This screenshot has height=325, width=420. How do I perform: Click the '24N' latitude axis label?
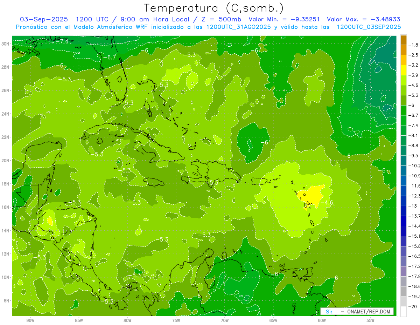(5, 114)
